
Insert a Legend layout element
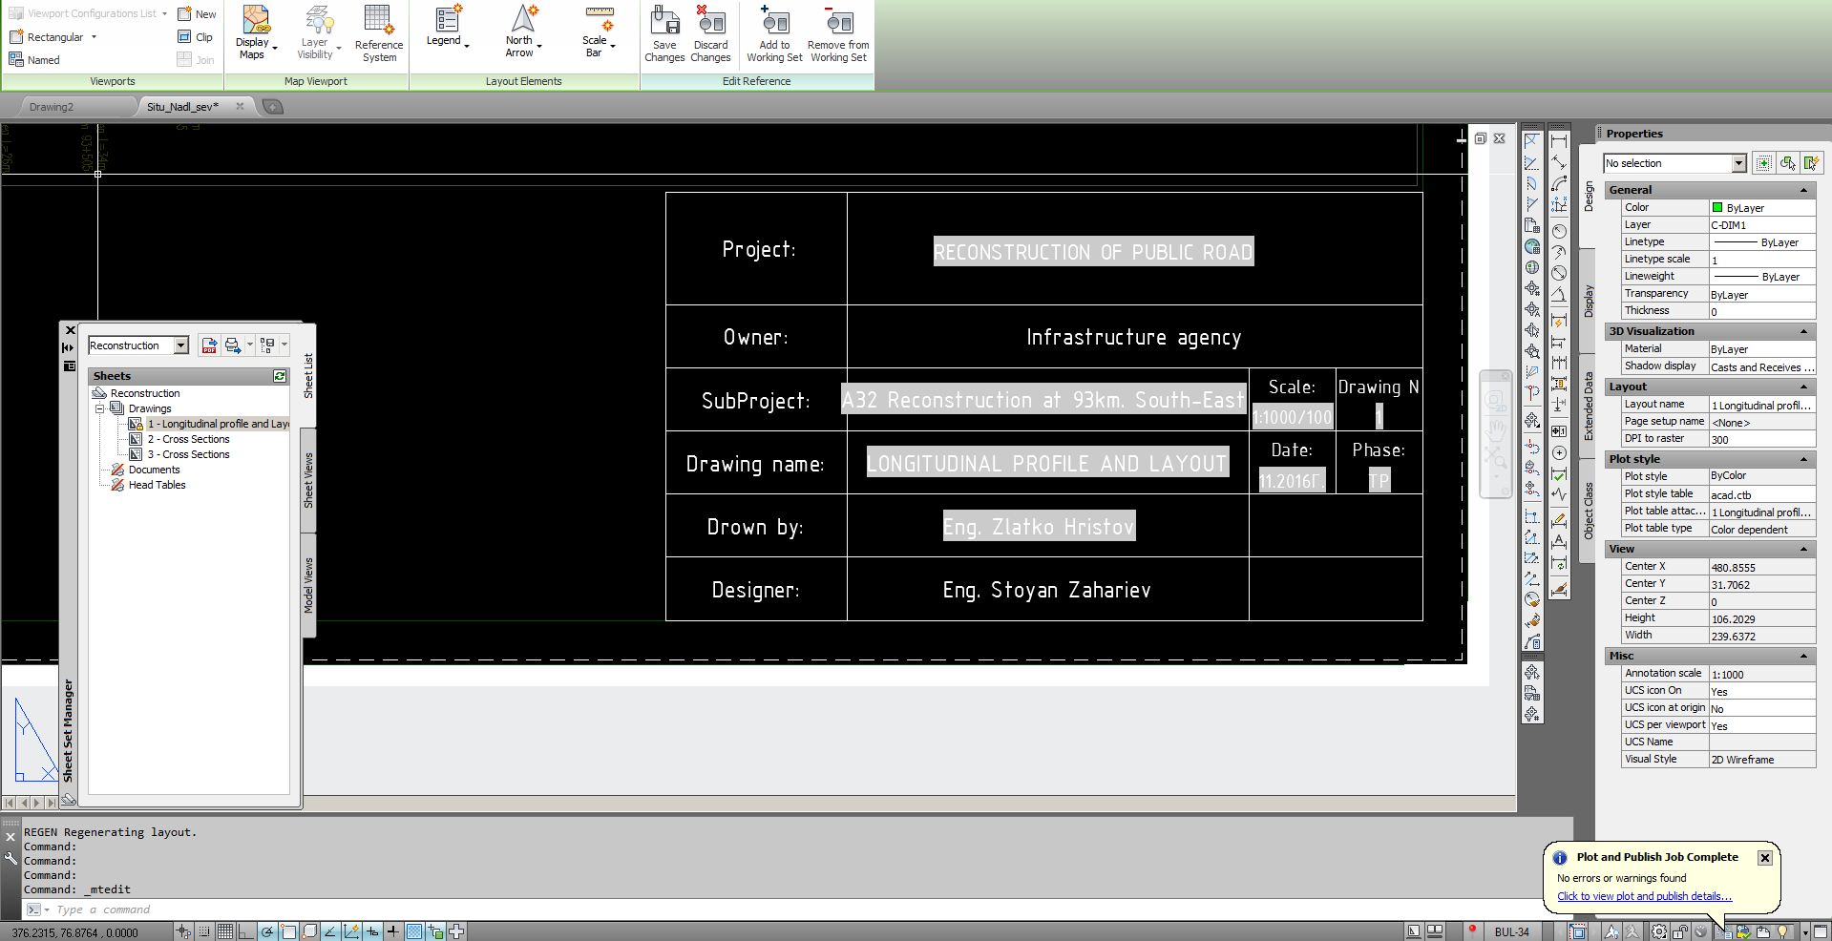point(446,26)
